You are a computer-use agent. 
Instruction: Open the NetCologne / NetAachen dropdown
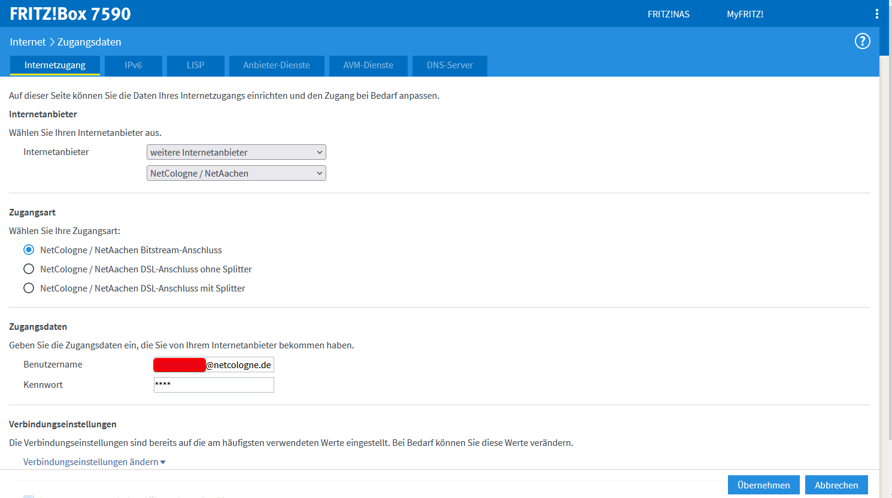(236, 173)
